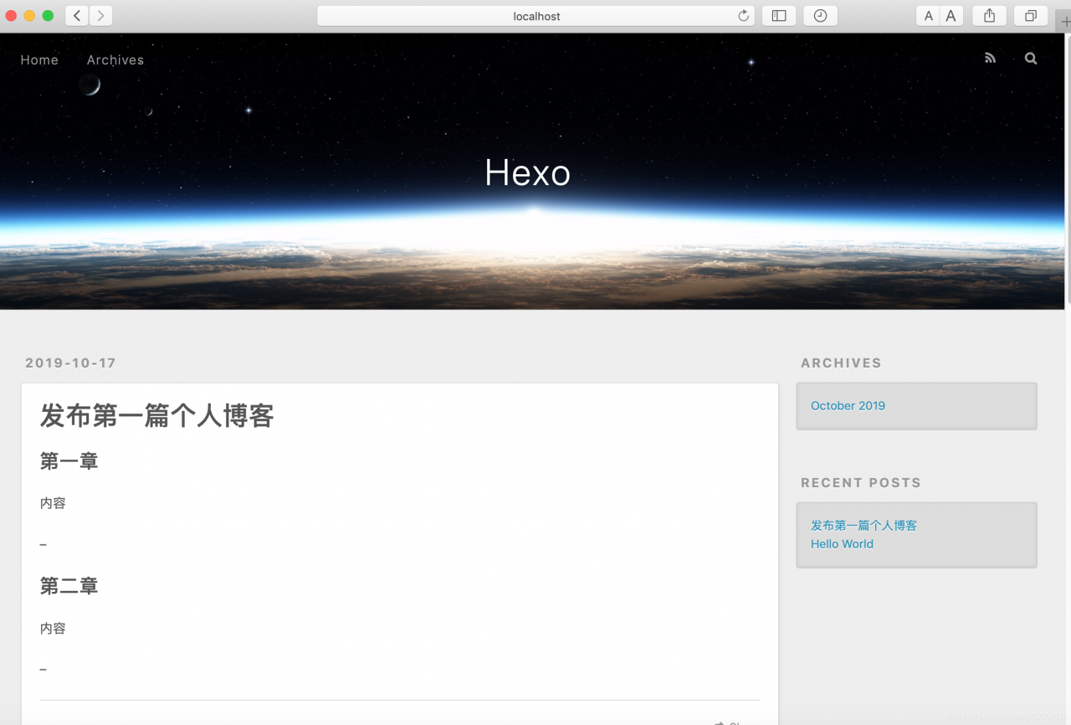Open the 发布第一篇个人博客 recent post

click(863, 525)
